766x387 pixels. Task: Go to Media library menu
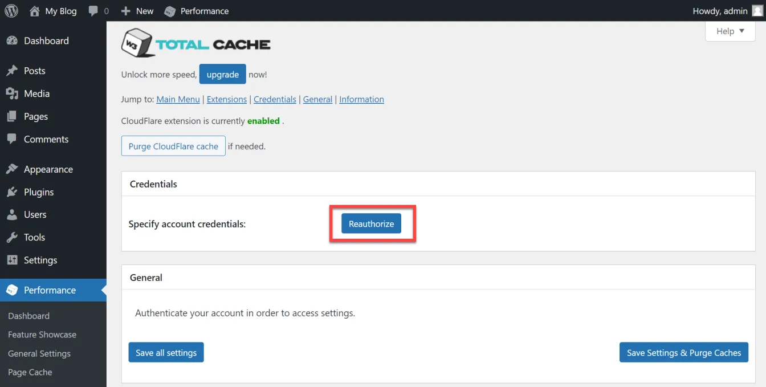pyautogui.click(x=53, y=93)
